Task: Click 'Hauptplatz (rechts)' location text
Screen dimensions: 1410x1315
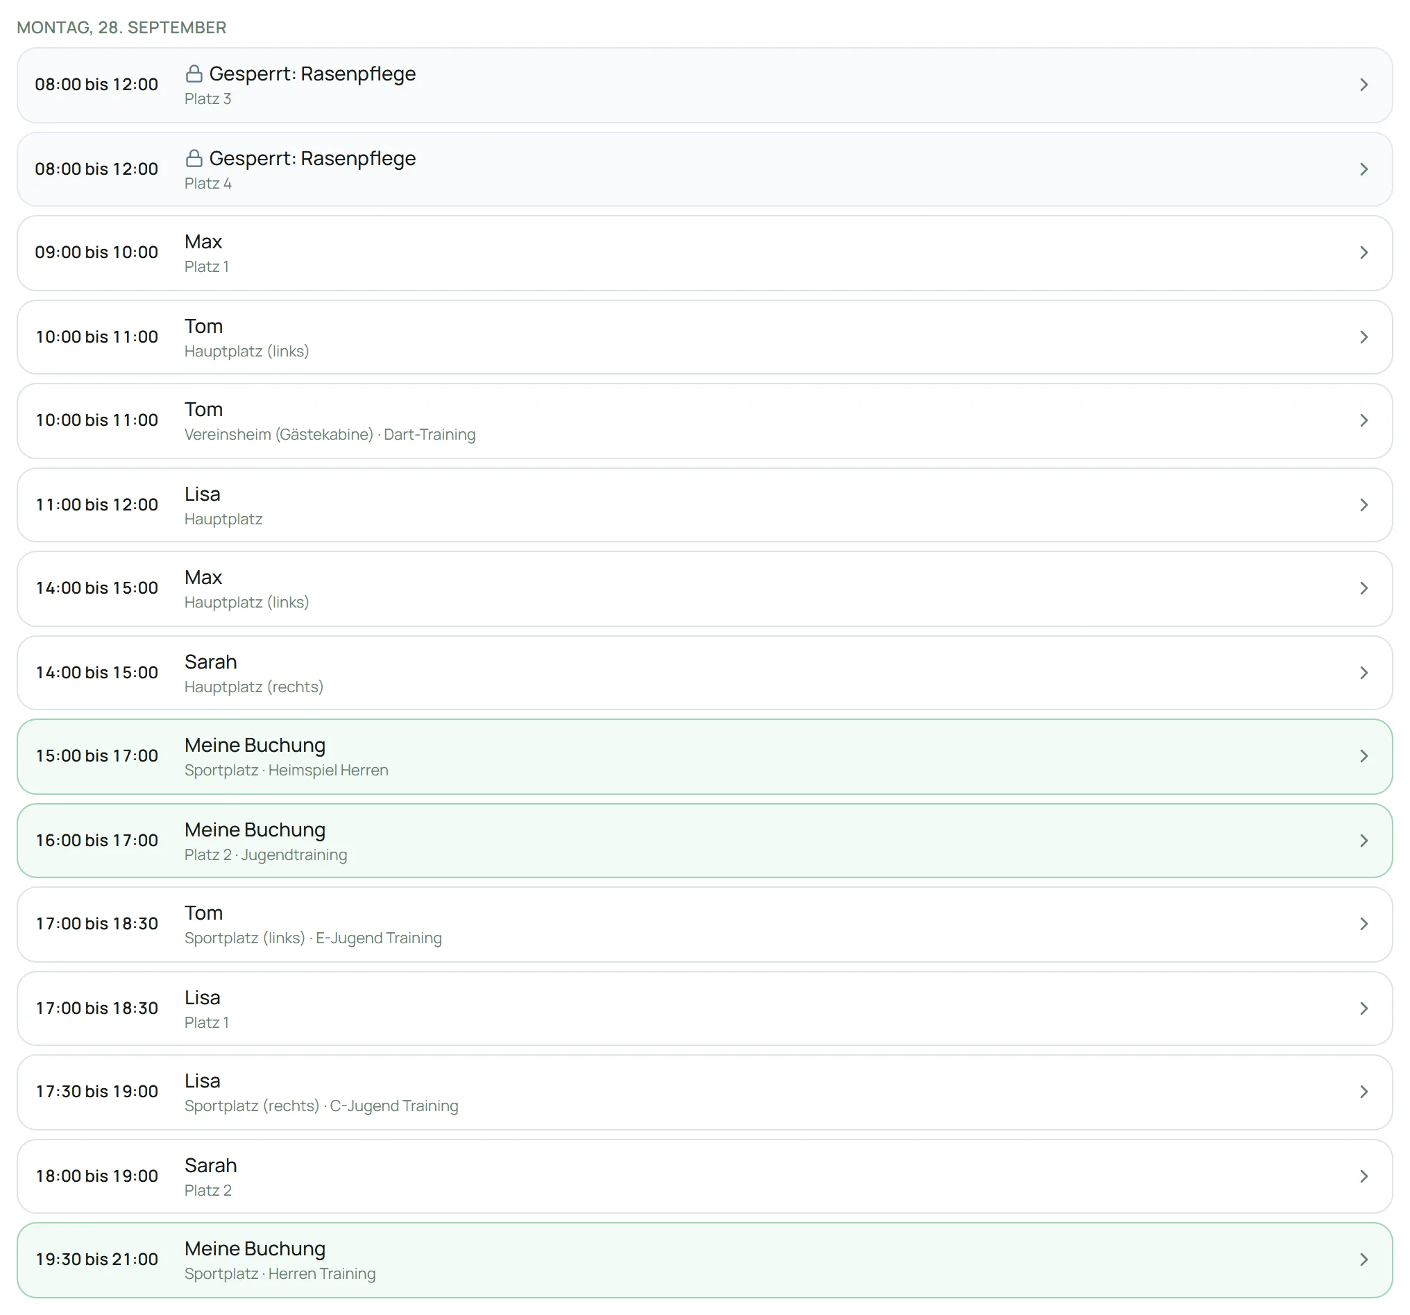Action: [x=254, y=687]
